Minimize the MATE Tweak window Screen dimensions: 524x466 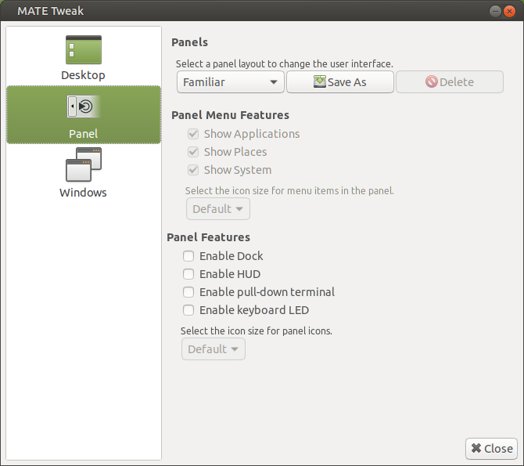[496, 11]
